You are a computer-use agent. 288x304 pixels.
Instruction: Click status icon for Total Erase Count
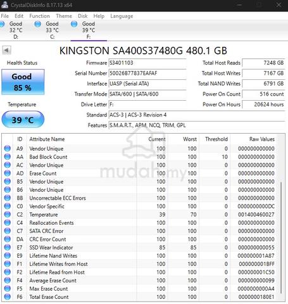(8, 296)
